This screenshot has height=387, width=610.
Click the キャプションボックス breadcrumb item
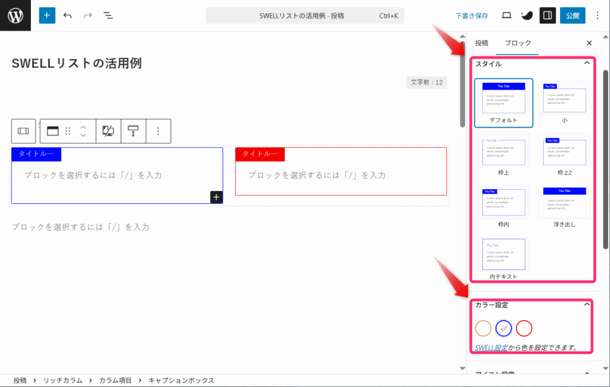(x=181, y=380)
